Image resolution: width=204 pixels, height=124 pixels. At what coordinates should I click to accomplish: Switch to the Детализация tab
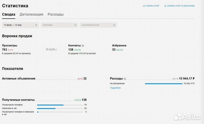point(31,14)
